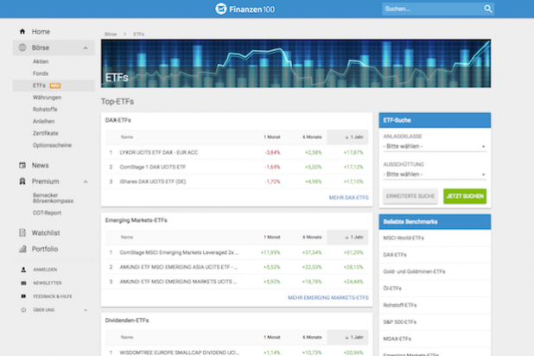The width and height of the screenshot is (534, 356).
Task: Open AMUNDI ETF MSCI EMERGING MARKETS row
Action: click(237, 282)
